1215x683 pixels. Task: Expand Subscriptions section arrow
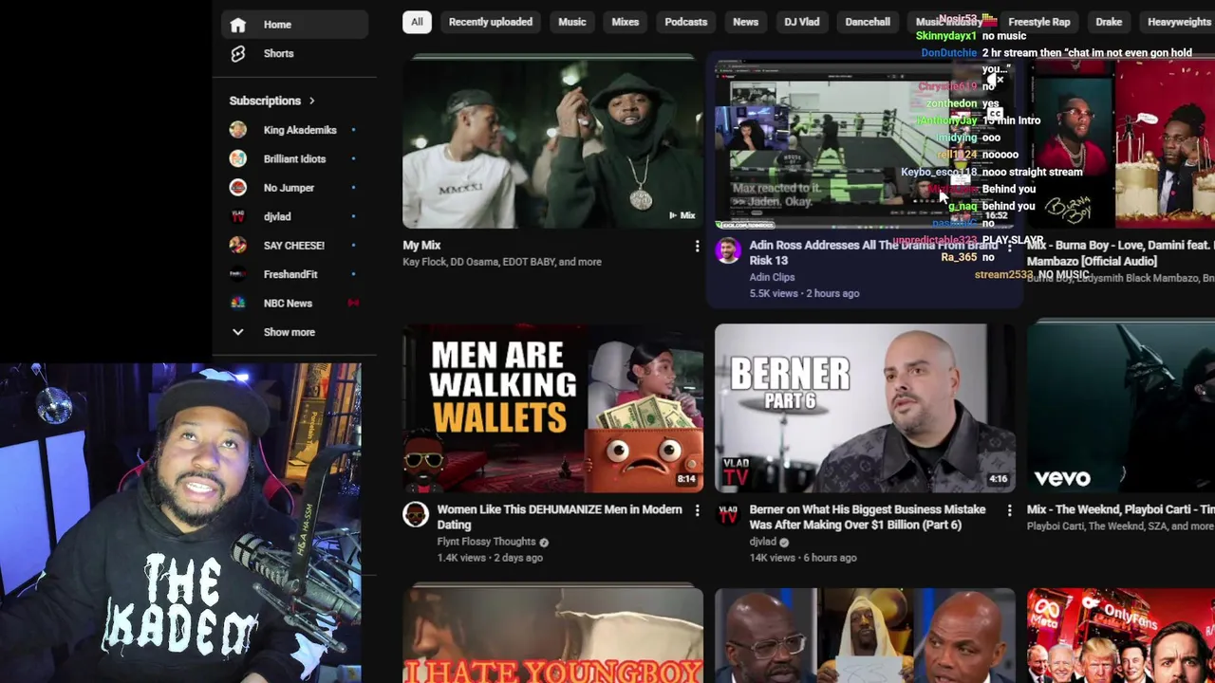click(x=311, y=101)
